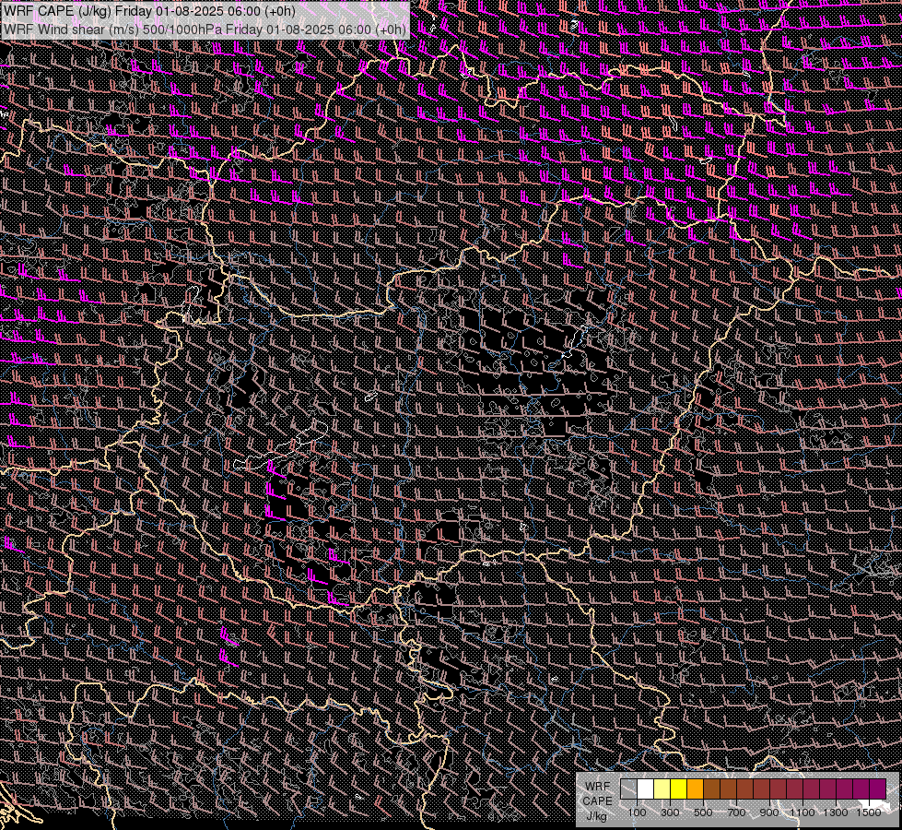Image resolution: width=902 pixels, height=830 pixels.
Task: Select the orange legend color swatch
Action: pyautogui.click(x=695, y=788)
